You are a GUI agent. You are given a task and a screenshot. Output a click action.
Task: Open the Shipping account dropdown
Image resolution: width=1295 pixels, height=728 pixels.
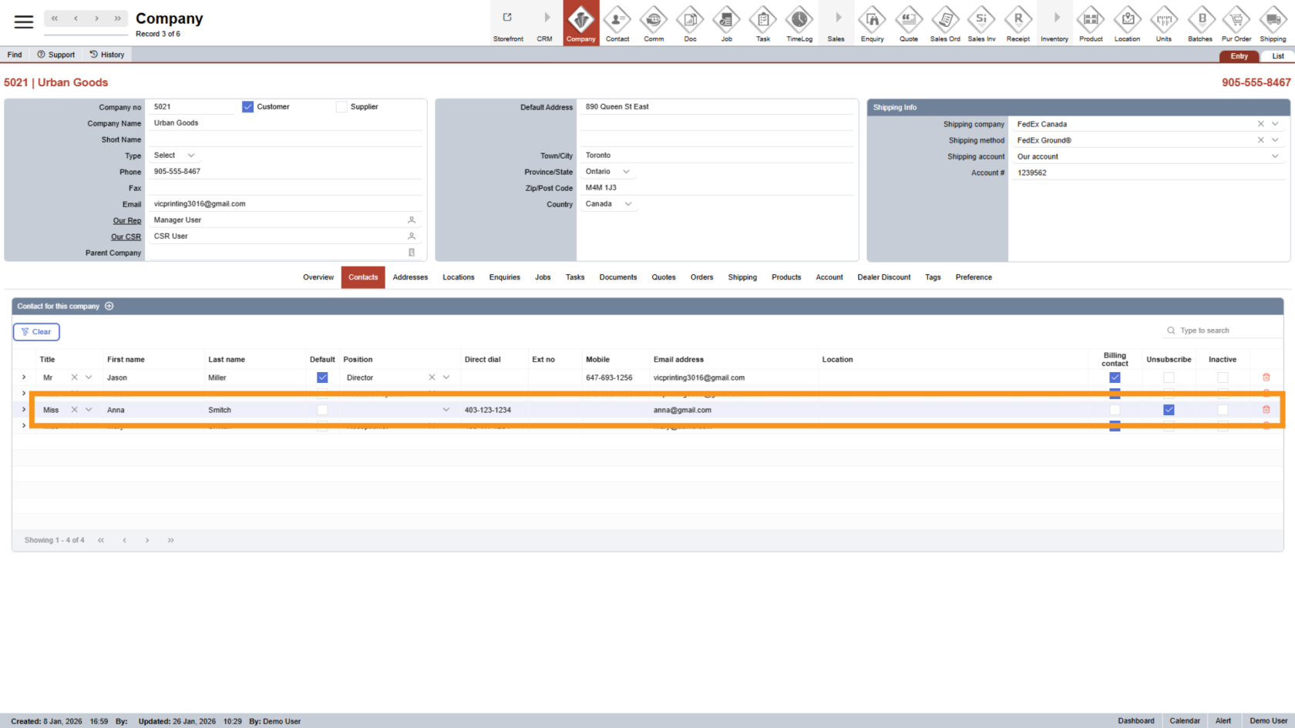coord(1275,156)
